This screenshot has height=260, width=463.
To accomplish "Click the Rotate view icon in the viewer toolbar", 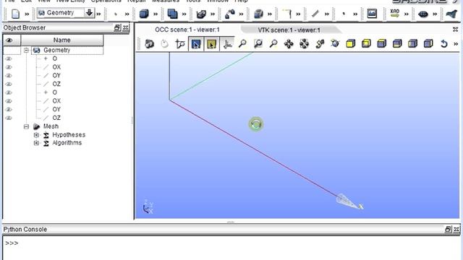I will coord(335,44).
